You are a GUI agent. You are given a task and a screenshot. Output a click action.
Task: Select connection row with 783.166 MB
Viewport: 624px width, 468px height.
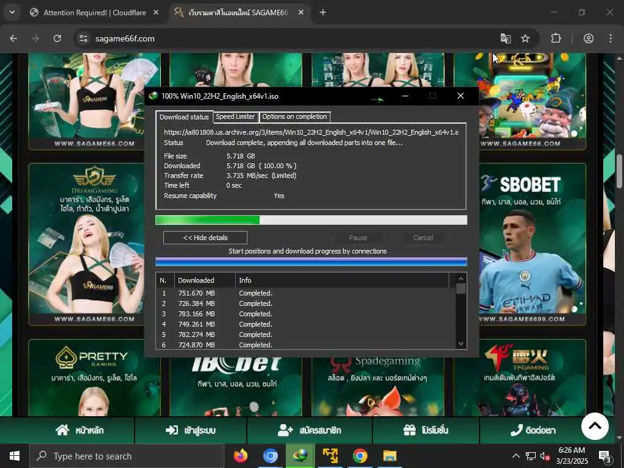pyautogui.click(x=306, y=314)
